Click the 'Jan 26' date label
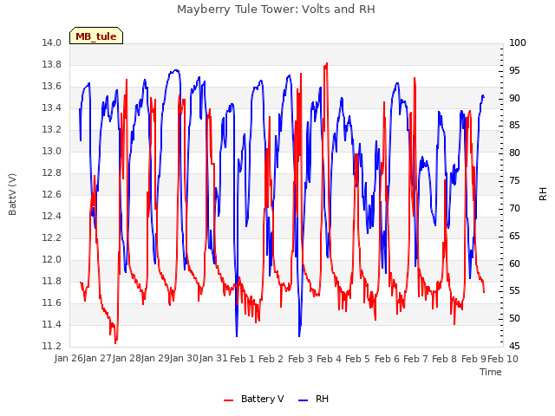The image size is (555, 416). 69,359
